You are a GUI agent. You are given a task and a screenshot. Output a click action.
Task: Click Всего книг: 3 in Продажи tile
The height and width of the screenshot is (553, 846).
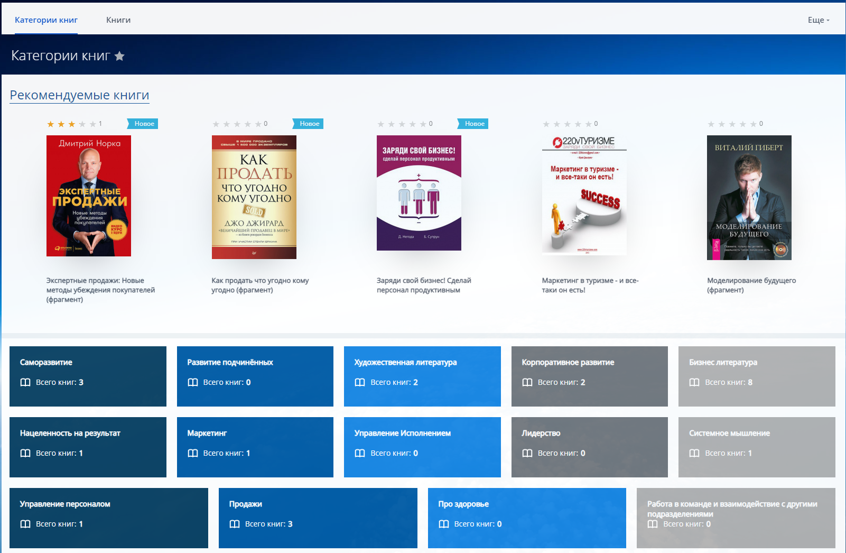pos(269,524)
